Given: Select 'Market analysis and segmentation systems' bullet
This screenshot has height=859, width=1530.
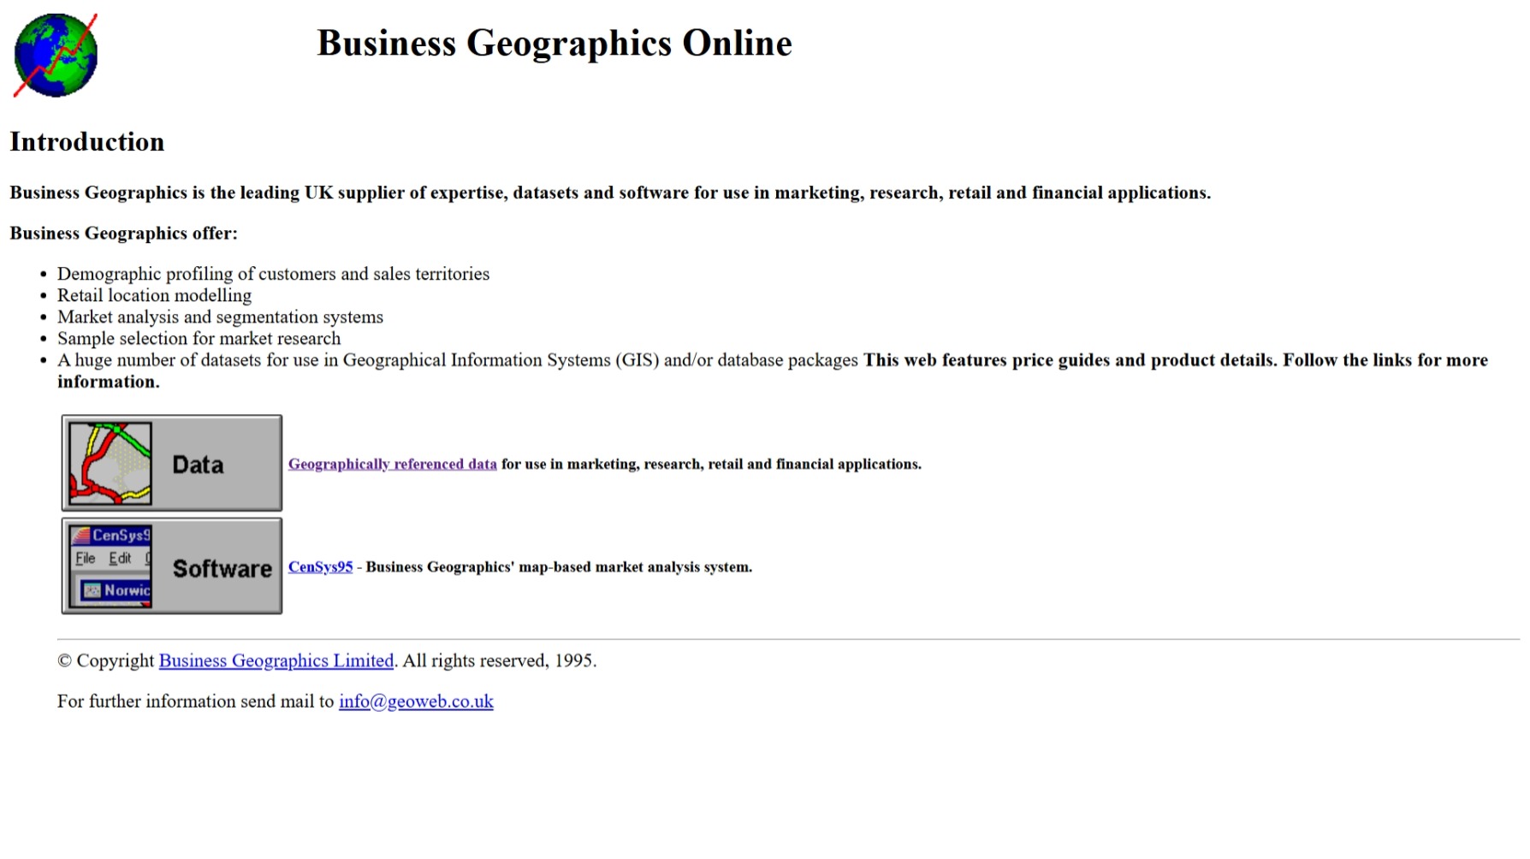Looking at the screenshot, I should click(220, 317).
